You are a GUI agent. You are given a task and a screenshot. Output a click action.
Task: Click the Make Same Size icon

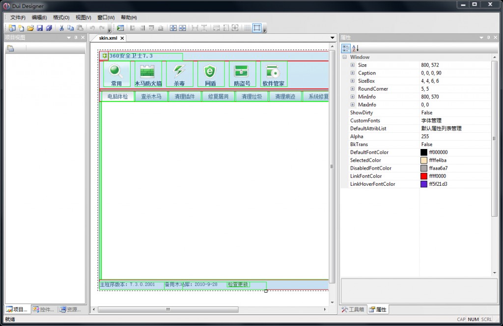(235, 28)
